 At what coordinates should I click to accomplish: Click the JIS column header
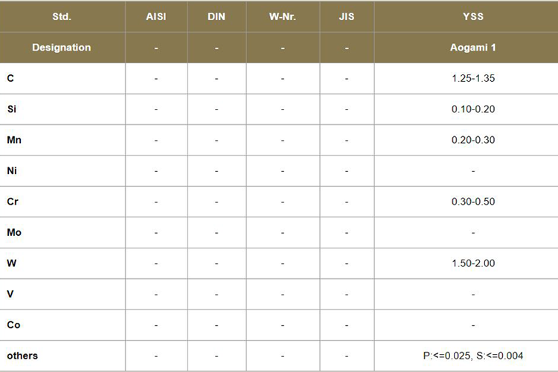pos(347,16)
